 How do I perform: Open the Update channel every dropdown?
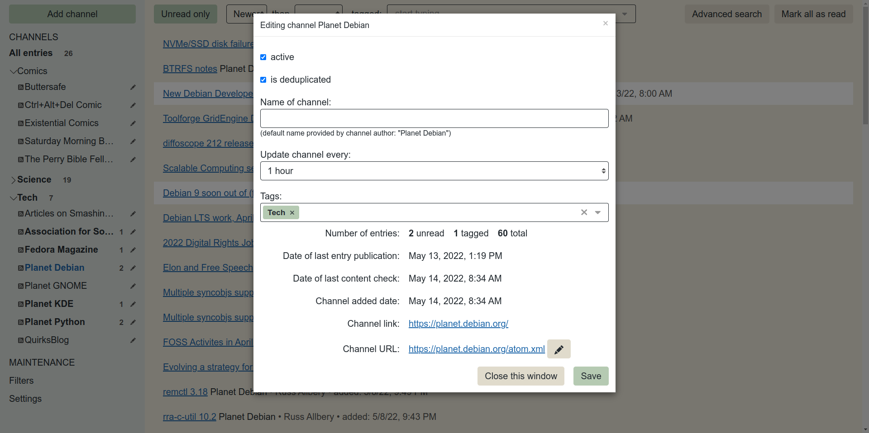pyautogui.click(x=434, y=171)
